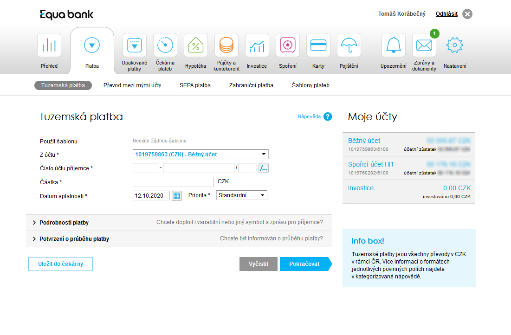
Task: Expand Potvrzení o průběhu platby section
Action: click(x=74, y=239)
